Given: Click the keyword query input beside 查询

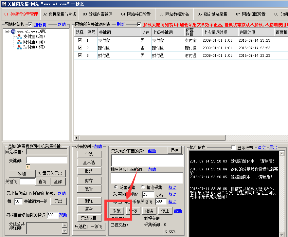Looking at the screenshot, I should (27, 182).
